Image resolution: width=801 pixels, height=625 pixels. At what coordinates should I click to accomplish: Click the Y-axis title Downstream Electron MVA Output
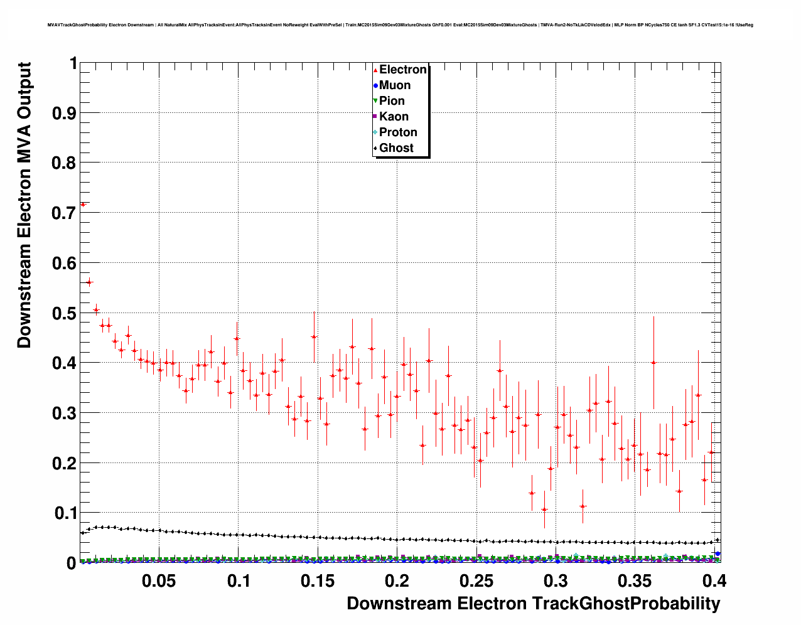click(x=24, y=205)
